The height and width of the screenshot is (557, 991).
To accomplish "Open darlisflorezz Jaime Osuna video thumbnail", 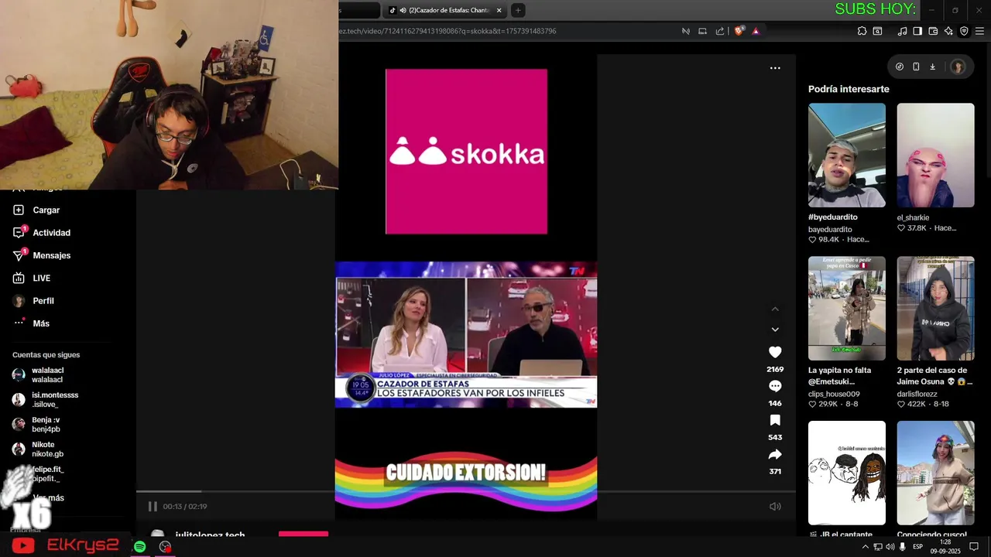I will pos(935,308).
